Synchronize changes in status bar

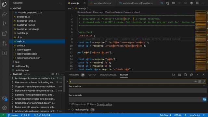(x=26, y=115)
